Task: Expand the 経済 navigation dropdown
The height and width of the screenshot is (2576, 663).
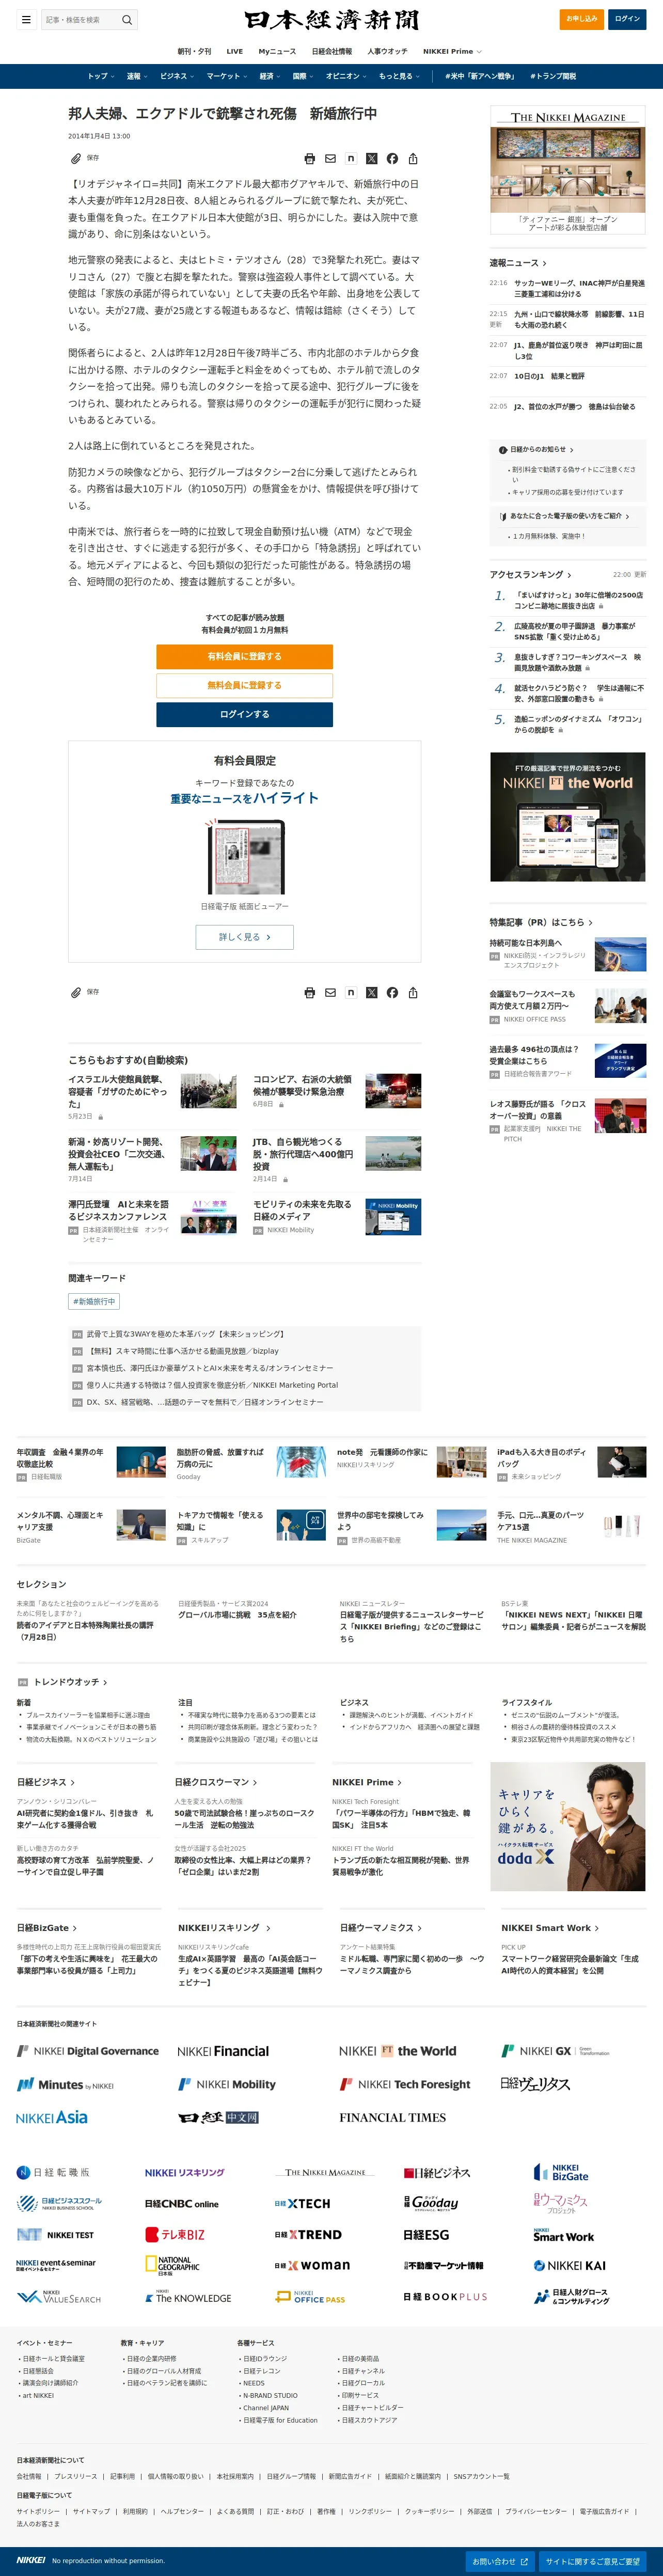Action: click(270, 76)
